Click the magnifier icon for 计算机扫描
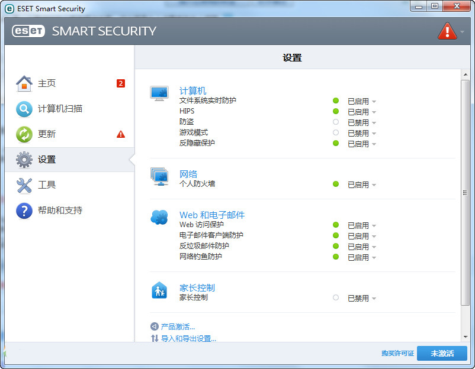 point(24,109)
